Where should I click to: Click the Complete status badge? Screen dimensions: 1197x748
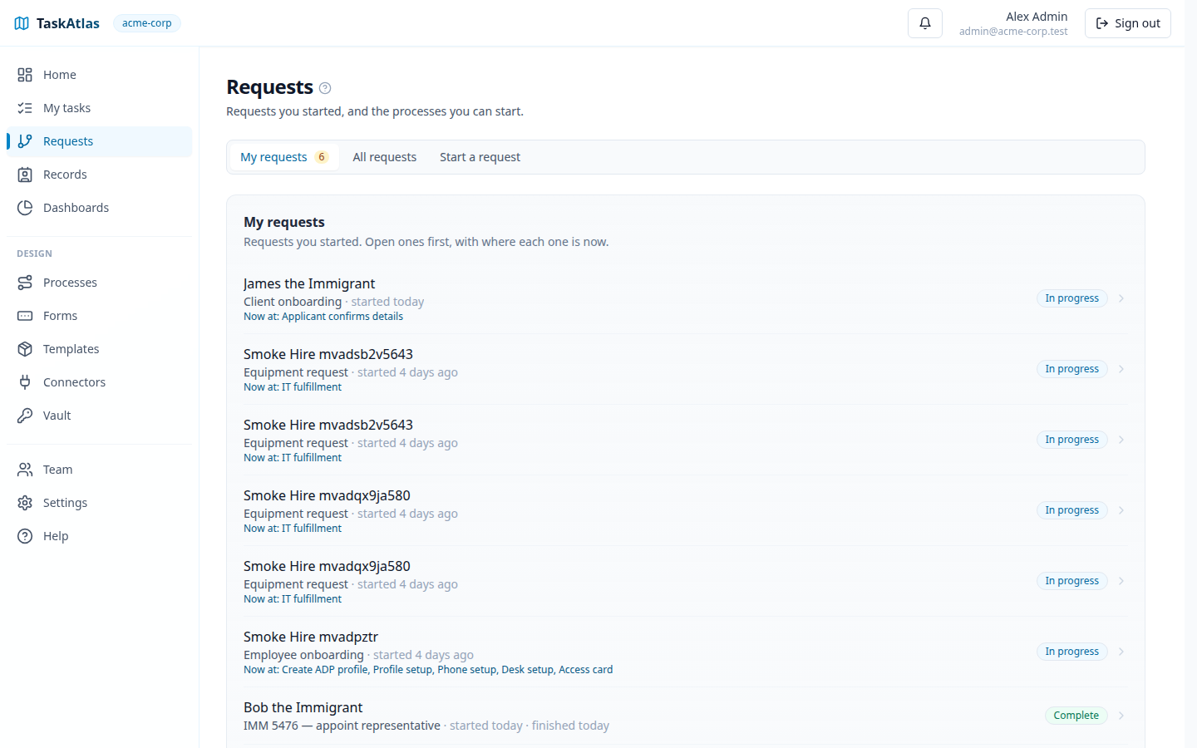1076,716
